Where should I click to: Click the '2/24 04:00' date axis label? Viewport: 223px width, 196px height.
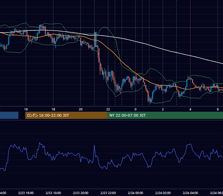coord(190,193)
